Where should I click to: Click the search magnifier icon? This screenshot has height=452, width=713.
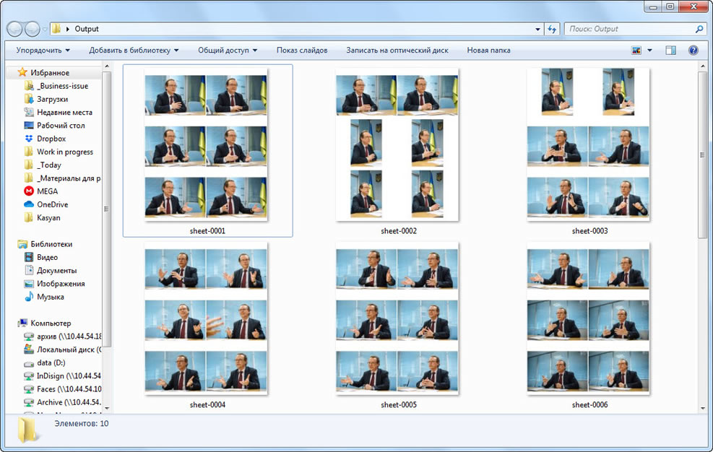pos(699,29)
